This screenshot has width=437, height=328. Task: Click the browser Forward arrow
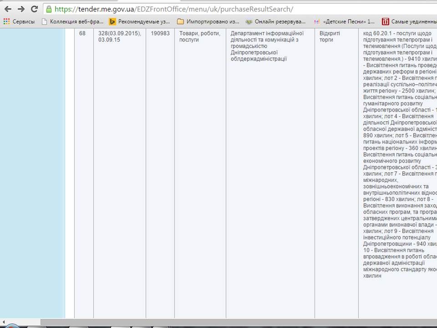point(21,9)
